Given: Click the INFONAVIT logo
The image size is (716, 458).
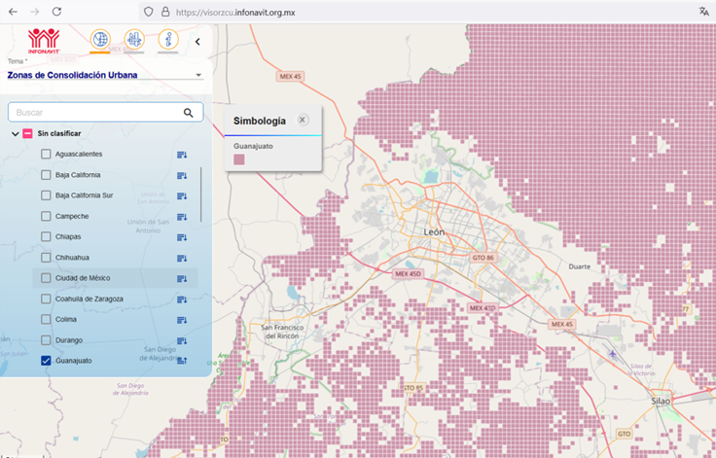Looking at the screenshot, I should [44, 41].
